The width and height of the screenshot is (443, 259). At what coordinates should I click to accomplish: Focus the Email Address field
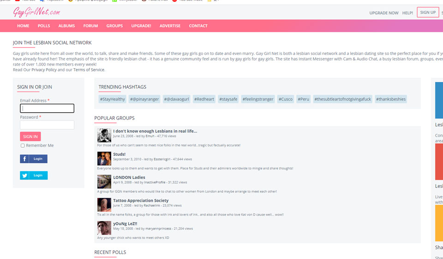(47, 108)
